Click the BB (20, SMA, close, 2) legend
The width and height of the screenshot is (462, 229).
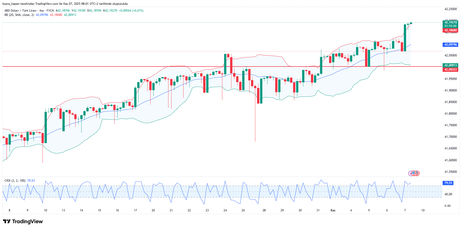(19, 15)
